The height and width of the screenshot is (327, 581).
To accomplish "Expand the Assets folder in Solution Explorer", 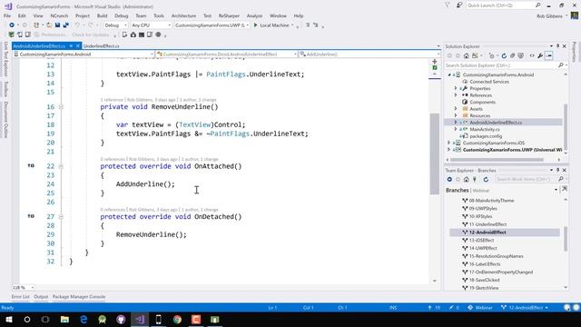I will pos(456,109).
